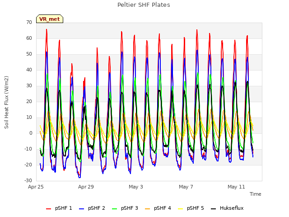Click the blue pSHF 2 legend swatch
The width and height of the screenshot is (289, 217).
[x=81, y=209]
